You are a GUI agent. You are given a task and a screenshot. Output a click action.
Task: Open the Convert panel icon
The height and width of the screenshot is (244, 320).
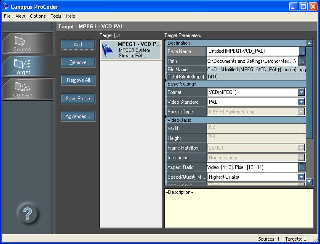[22, 86]
